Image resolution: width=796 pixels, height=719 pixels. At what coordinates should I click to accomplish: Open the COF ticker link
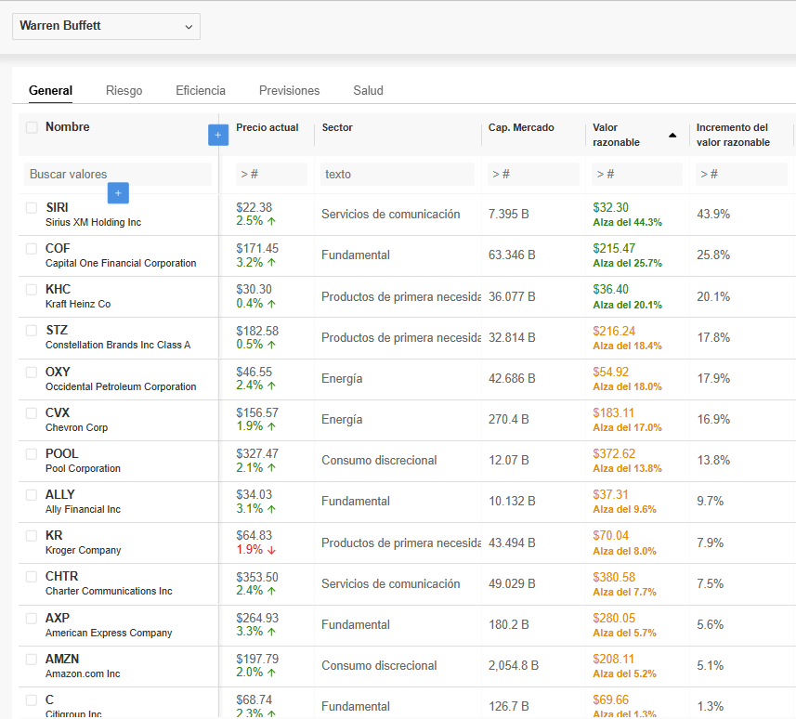click(58, 248)
